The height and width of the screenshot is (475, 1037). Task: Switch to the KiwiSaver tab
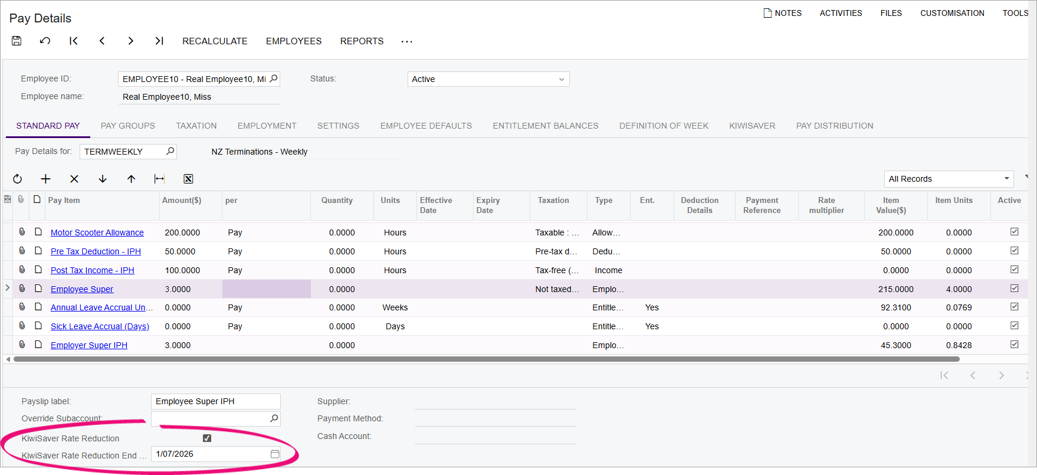coord(752,126)
